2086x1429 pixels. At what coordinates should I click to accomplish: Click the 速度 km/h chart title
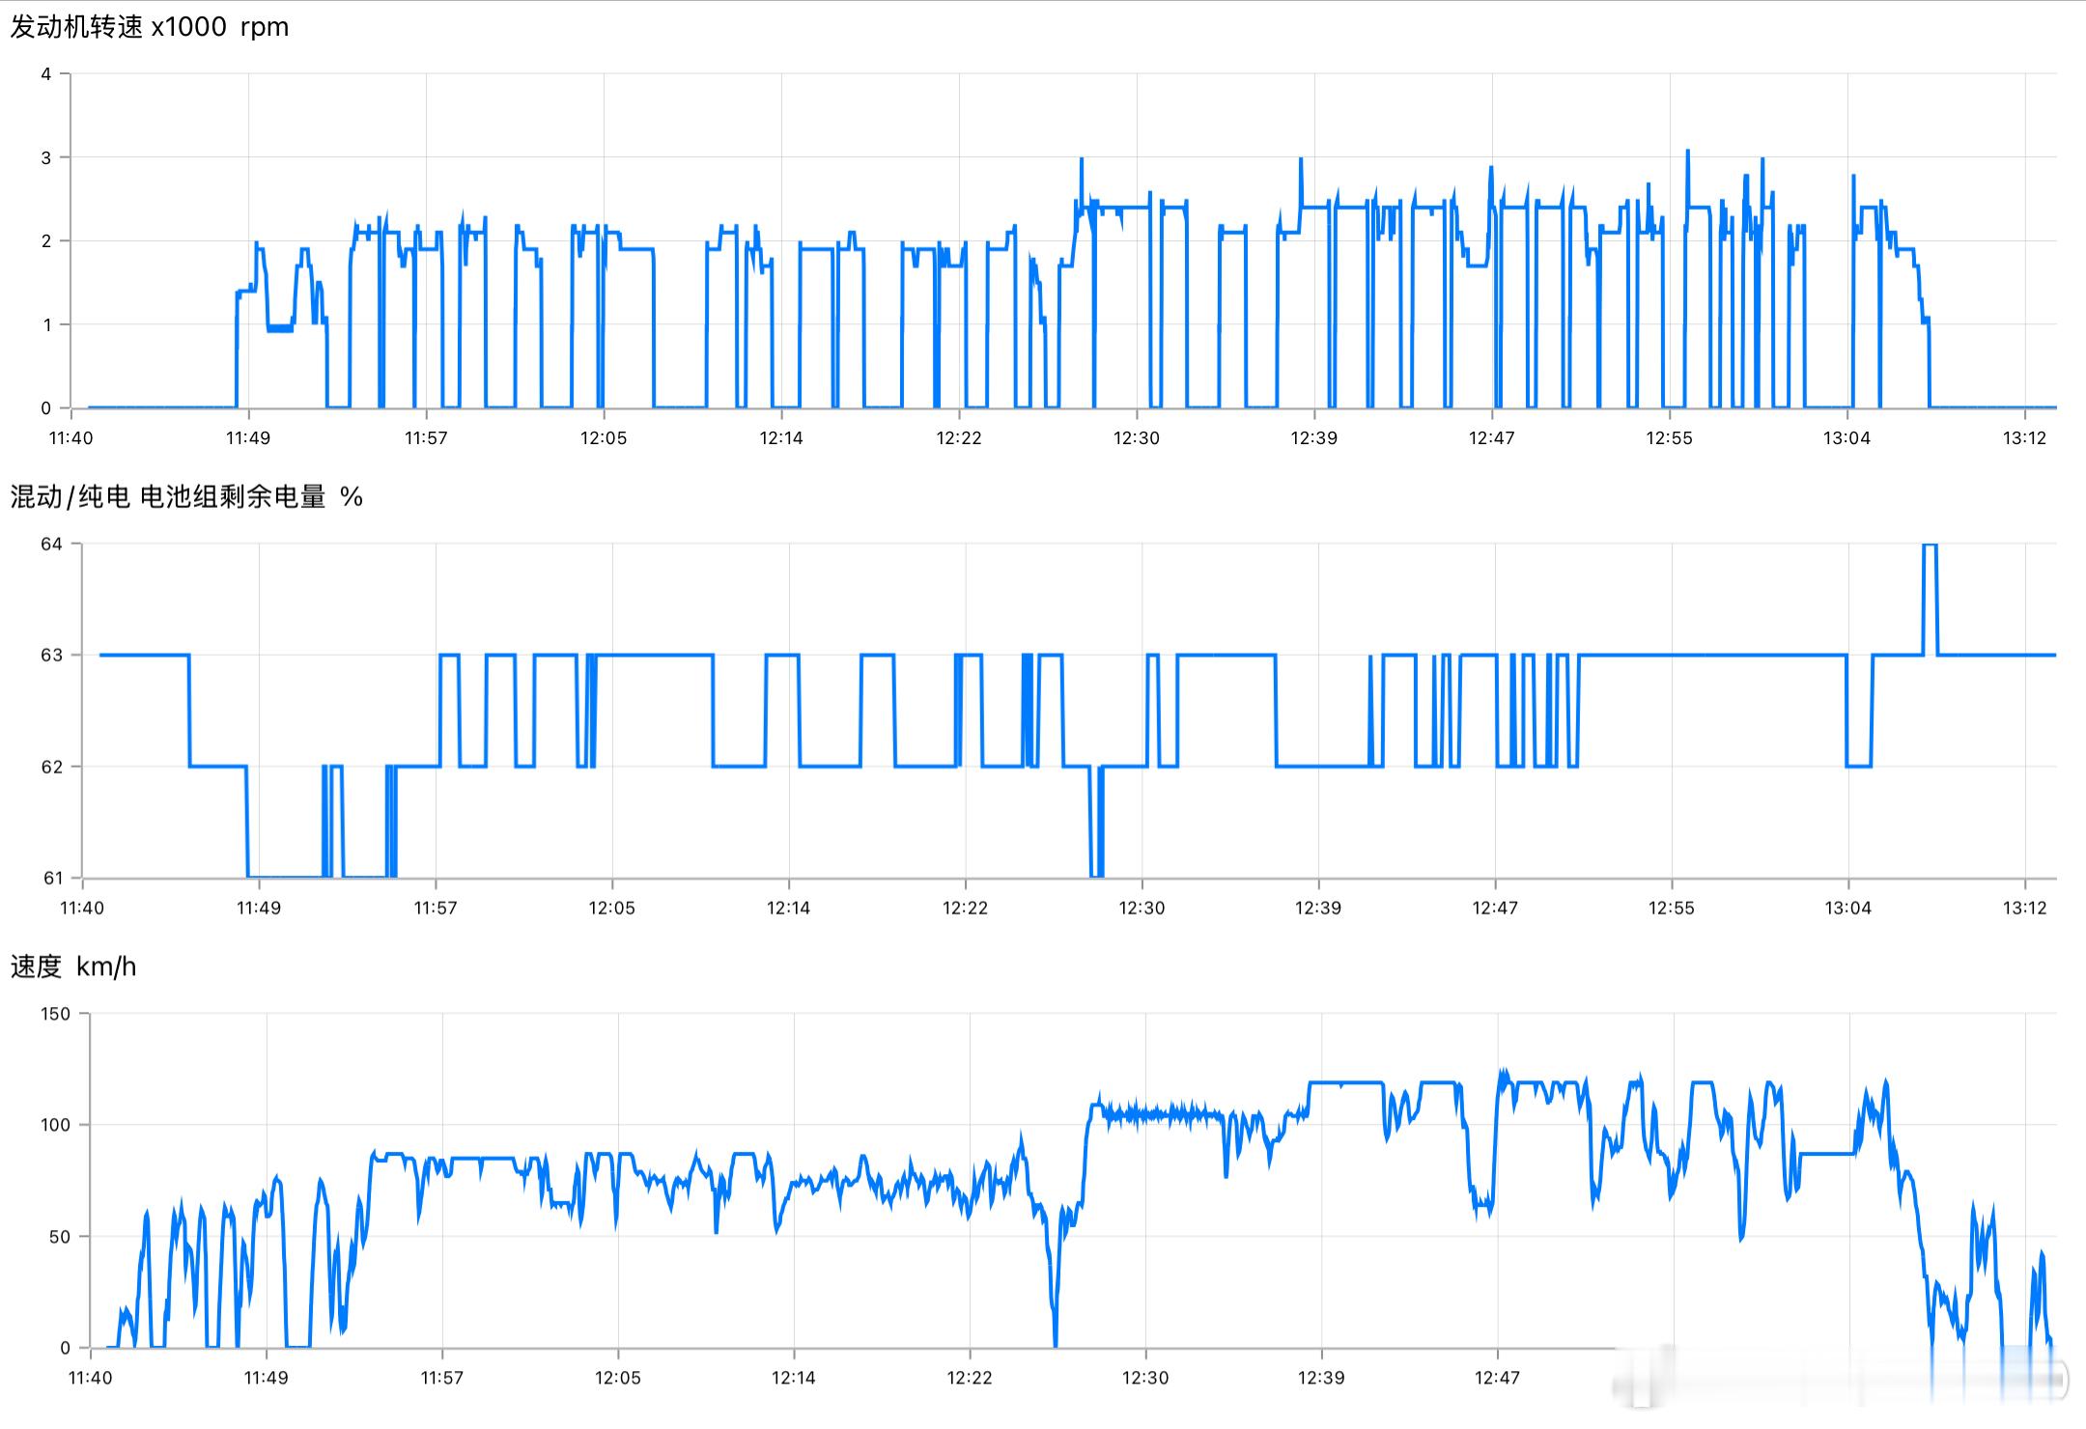pos(73,967)
